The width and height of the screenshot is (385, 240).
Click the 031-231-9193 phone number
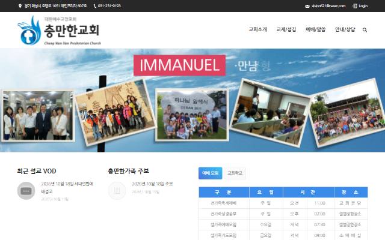109,6
